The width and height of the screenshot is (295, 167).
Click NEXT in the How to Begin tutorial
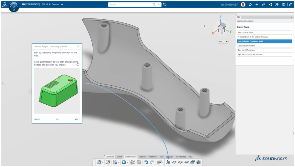tap(76, 119)
